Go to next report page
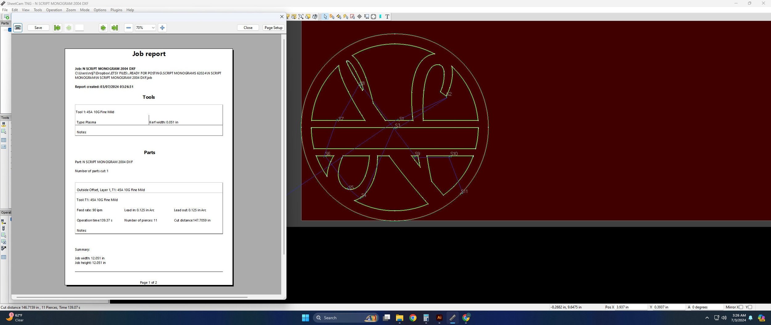 click(x=103, y=28)
